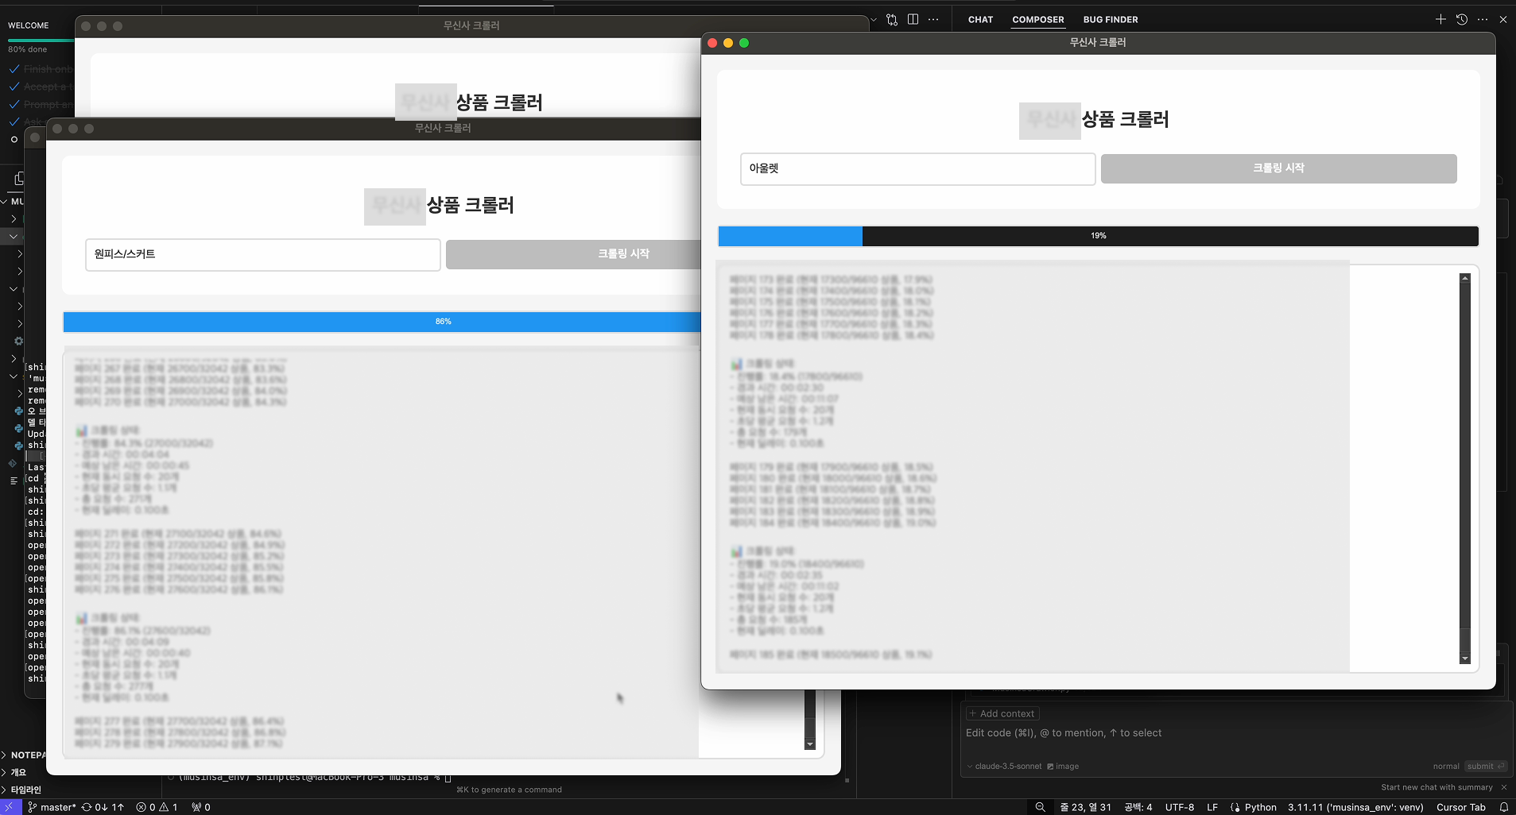Open the remote window icon in status bar
1516x815 pixels.
tap(10, 807)
